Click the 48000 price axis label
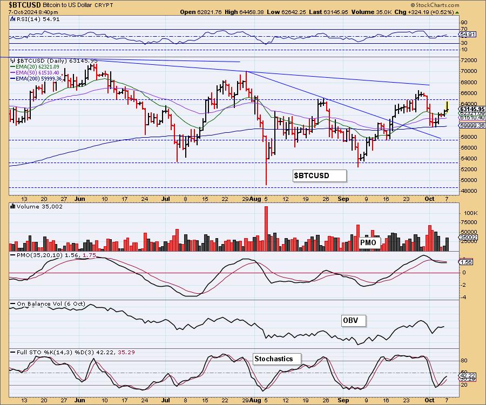 point(469,191)
